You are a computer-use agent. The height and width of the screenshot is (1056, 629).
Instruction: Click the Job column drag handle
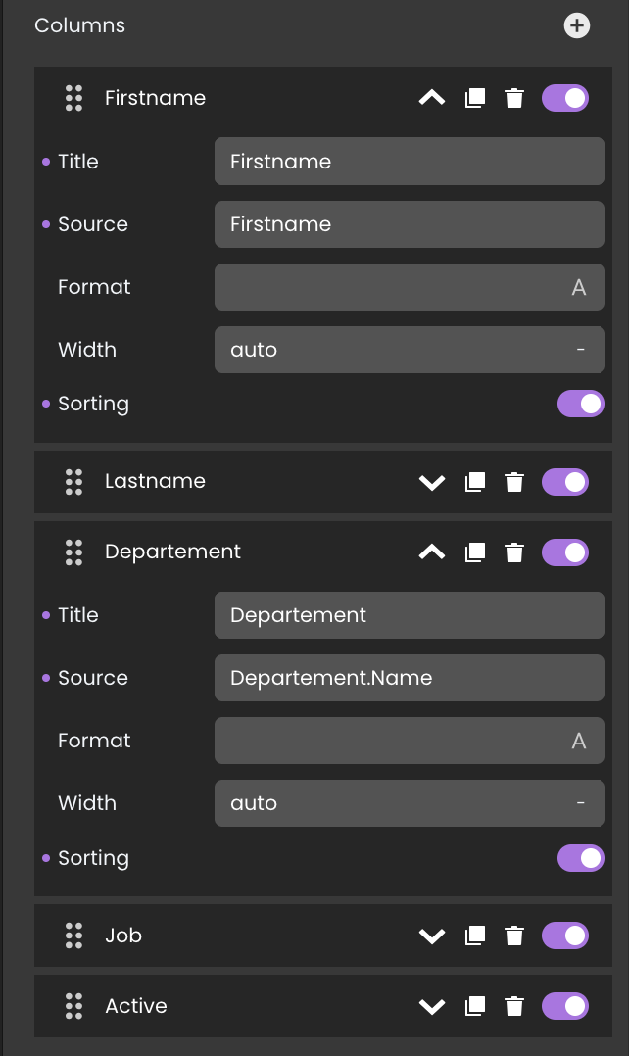[73, 936]
